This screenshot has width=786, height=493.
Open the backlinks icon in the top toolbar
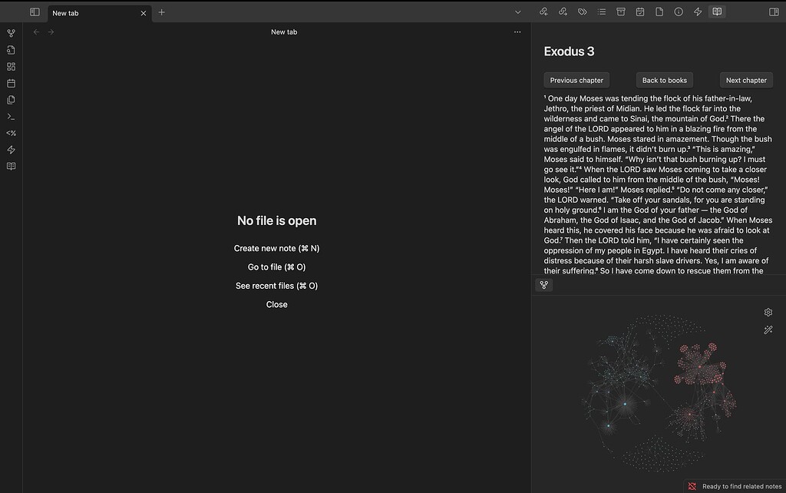[x=544, y=12]
